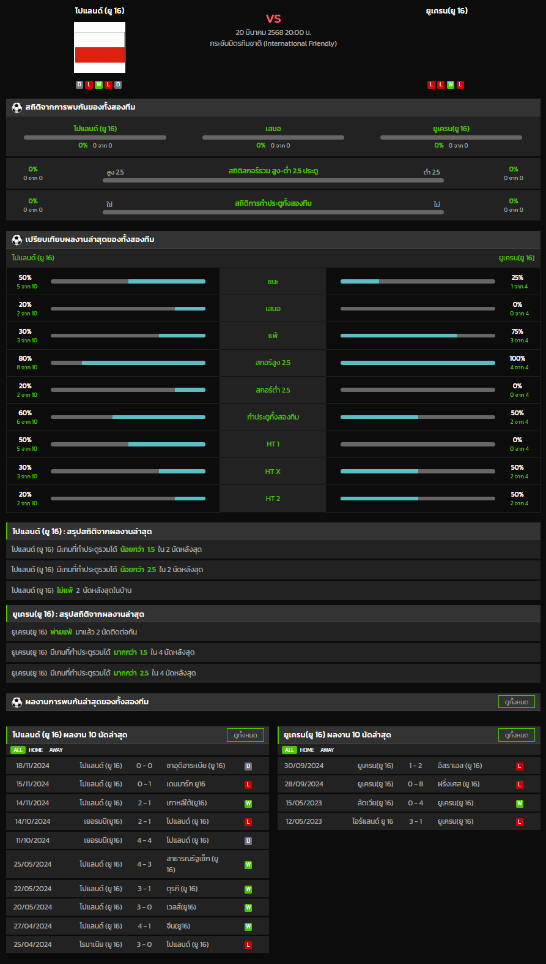This screenshot has width=546, height=964.
Task: Click the 3 - 1 score on 12/05/2023 row
Action: tap(416, 821)
